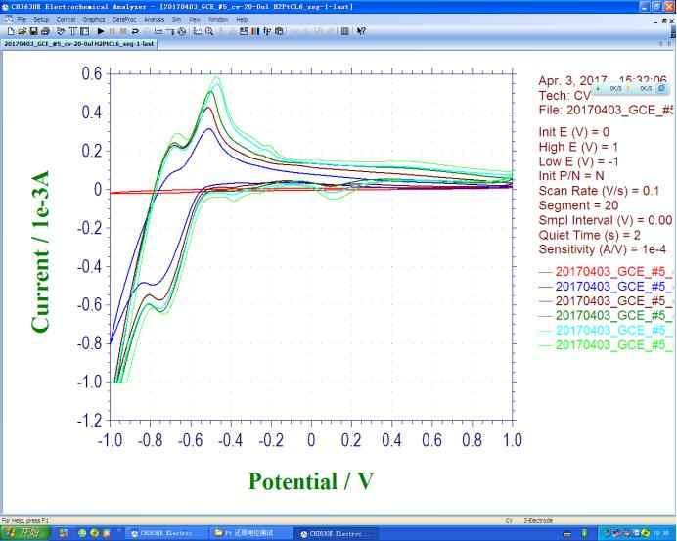Click the red legend entry 20170403_GCE_#5
The image size is (677, 541).
(x=606, y=272)
